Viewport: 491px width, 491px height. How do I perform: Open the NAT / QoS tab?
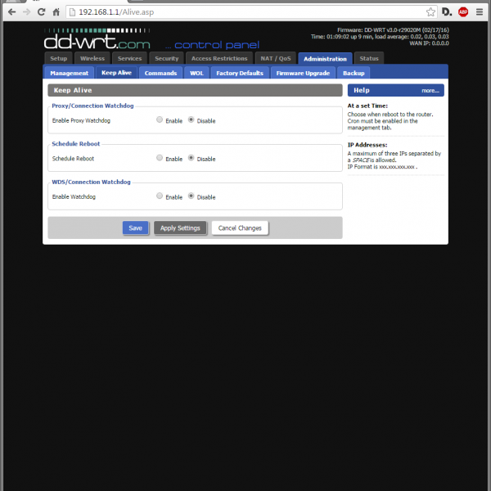[x=276, y=58]
